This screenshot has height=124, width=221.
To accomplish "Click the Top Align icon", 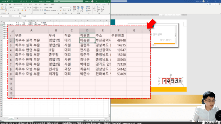I will tap(34, 7).
